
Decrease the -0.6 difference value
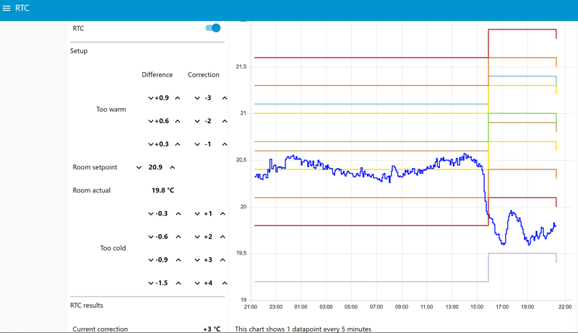[x=150, y=237]
